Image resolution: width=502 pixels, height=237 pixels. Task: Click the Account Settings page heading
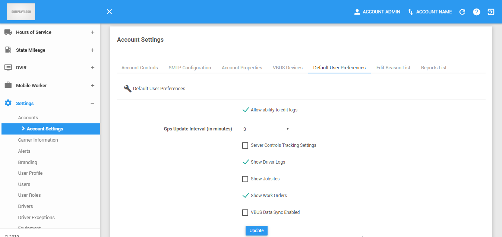pyautogui.click(x=140, y=39)
